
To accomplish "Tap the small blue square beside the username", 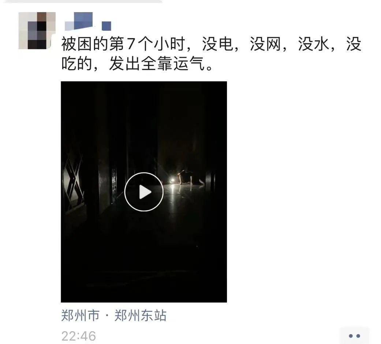I will (107, 26).
